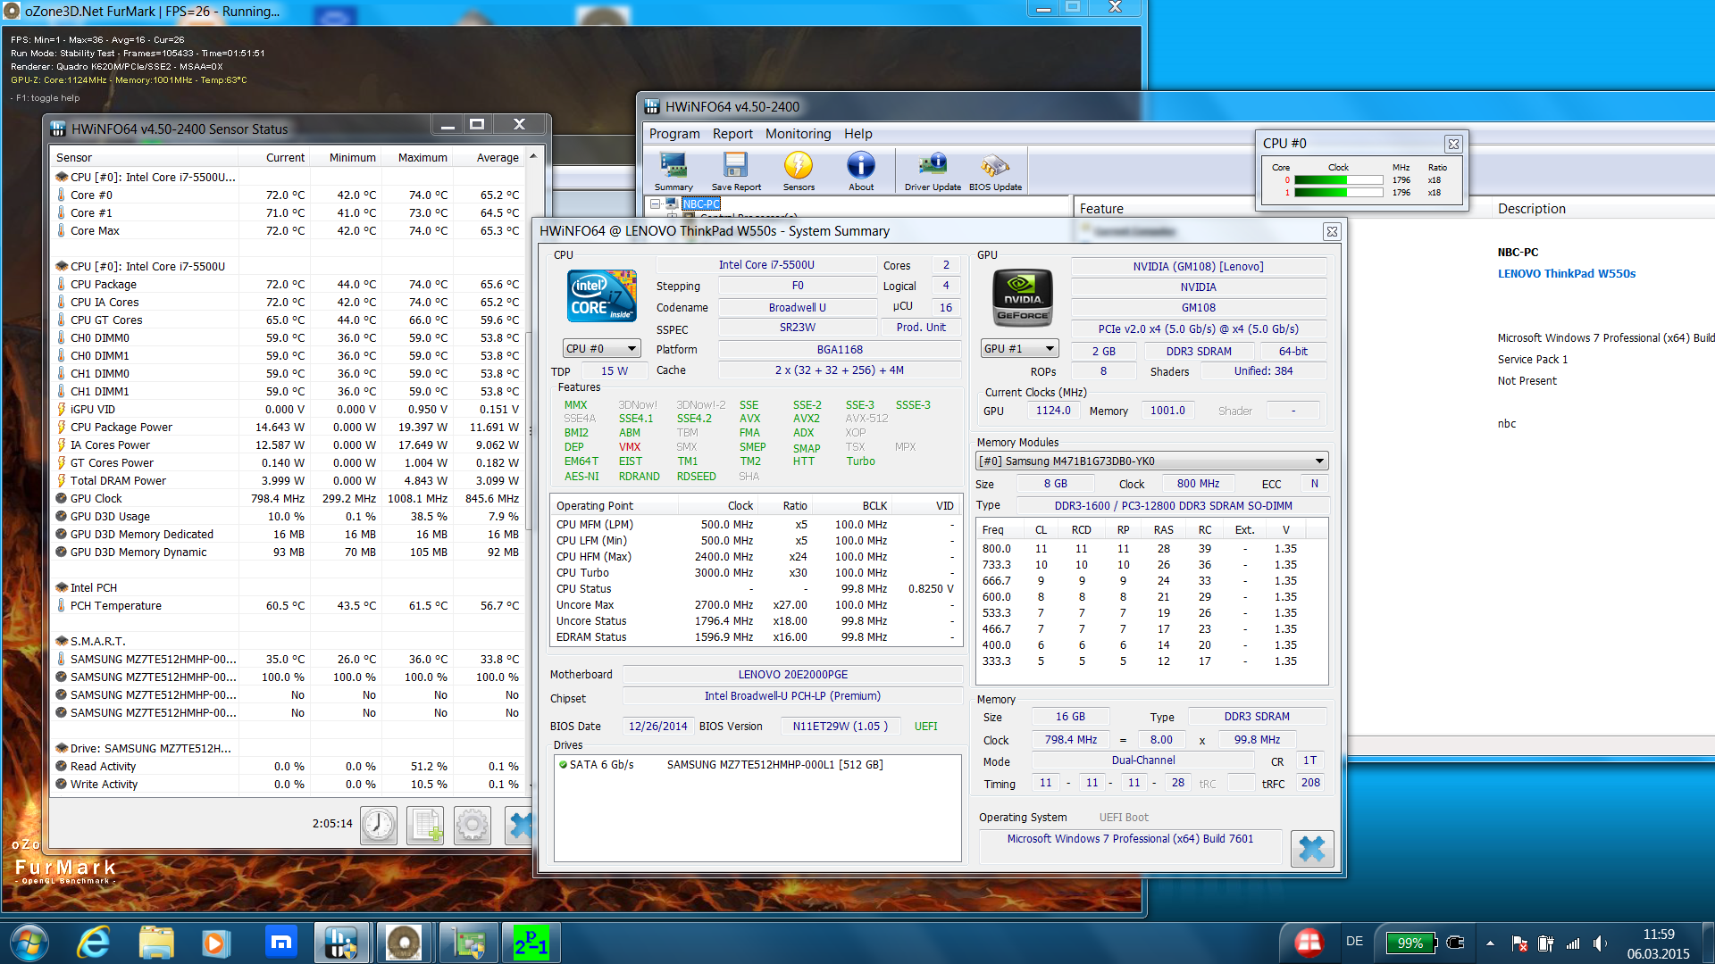
Task: Click the clock icon in Sensor Status window
Action: (x=379, y=825)
